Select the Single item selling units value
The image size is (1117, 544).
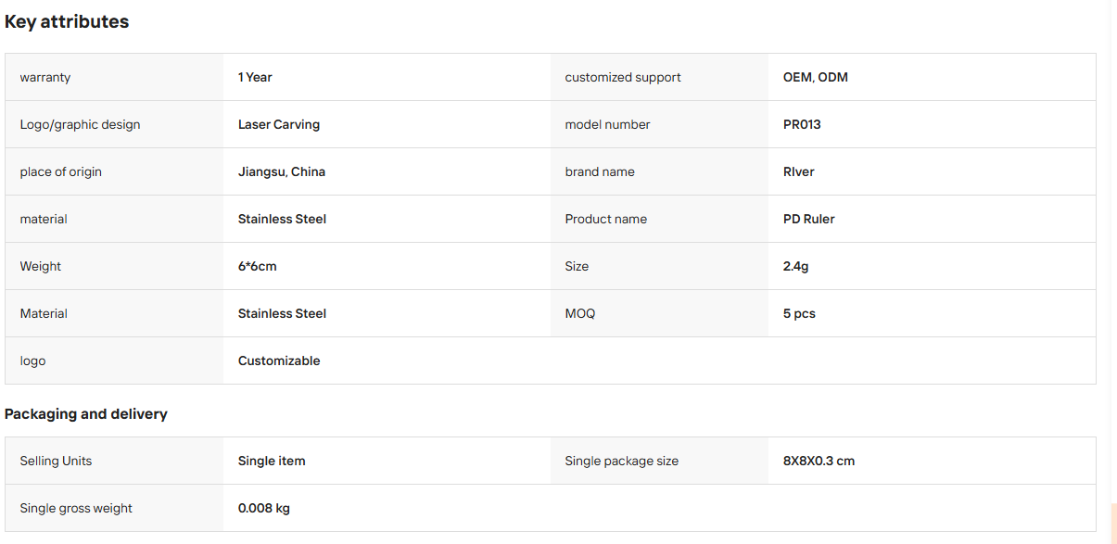coord(272,461)
